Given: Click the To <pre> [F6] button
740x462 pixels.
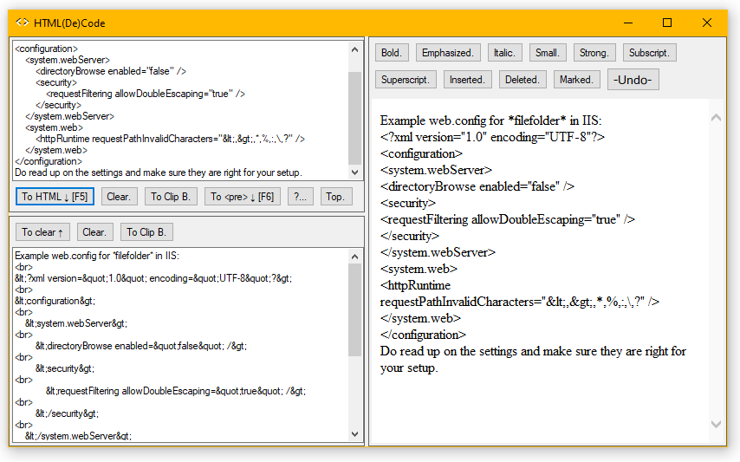Looking at the screenshot, I should (242, 196).
